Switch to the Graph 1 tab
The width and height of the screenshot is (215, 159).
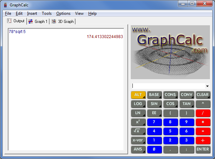coord(38,22)
